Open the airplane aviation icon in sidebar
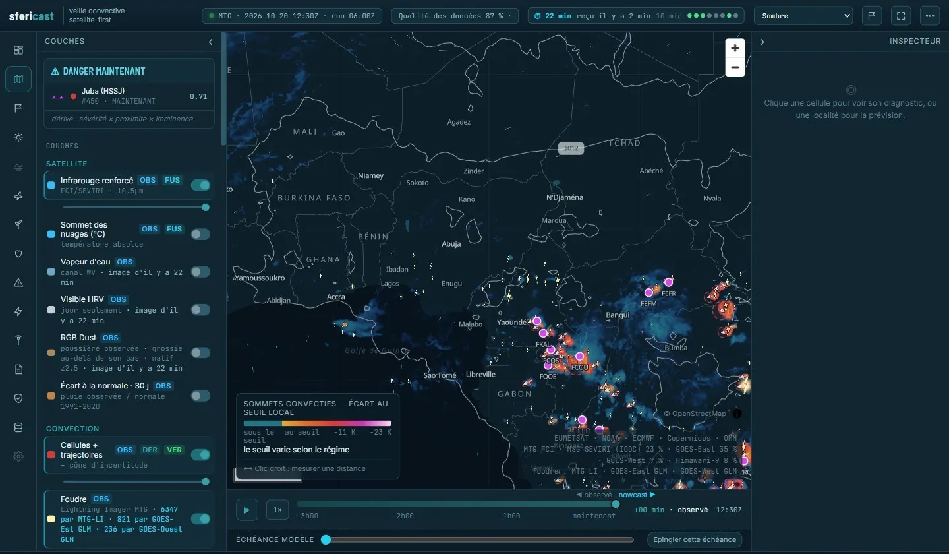Screen dimensions: 949x554 pos(18,196)
